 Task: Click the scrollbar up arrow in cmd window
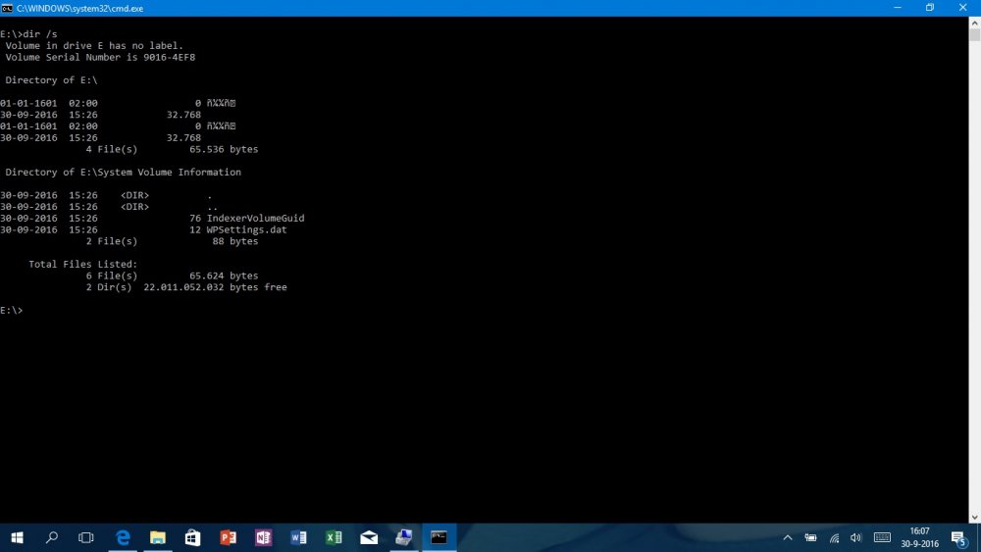pyautogui.click(x=975, y=23)
